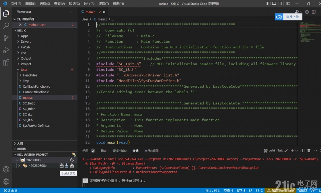Click the UTF-8 encoding indicator

tap(241, 191)
